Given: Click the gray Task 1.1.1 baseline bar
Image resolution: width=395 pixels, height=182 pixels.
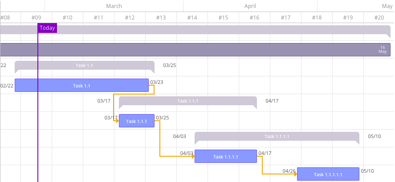Looking at the screenshot, I should [x=187, y=101].
